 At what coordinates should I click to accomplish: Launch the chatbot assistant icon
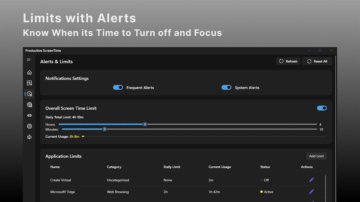point(29,137)
